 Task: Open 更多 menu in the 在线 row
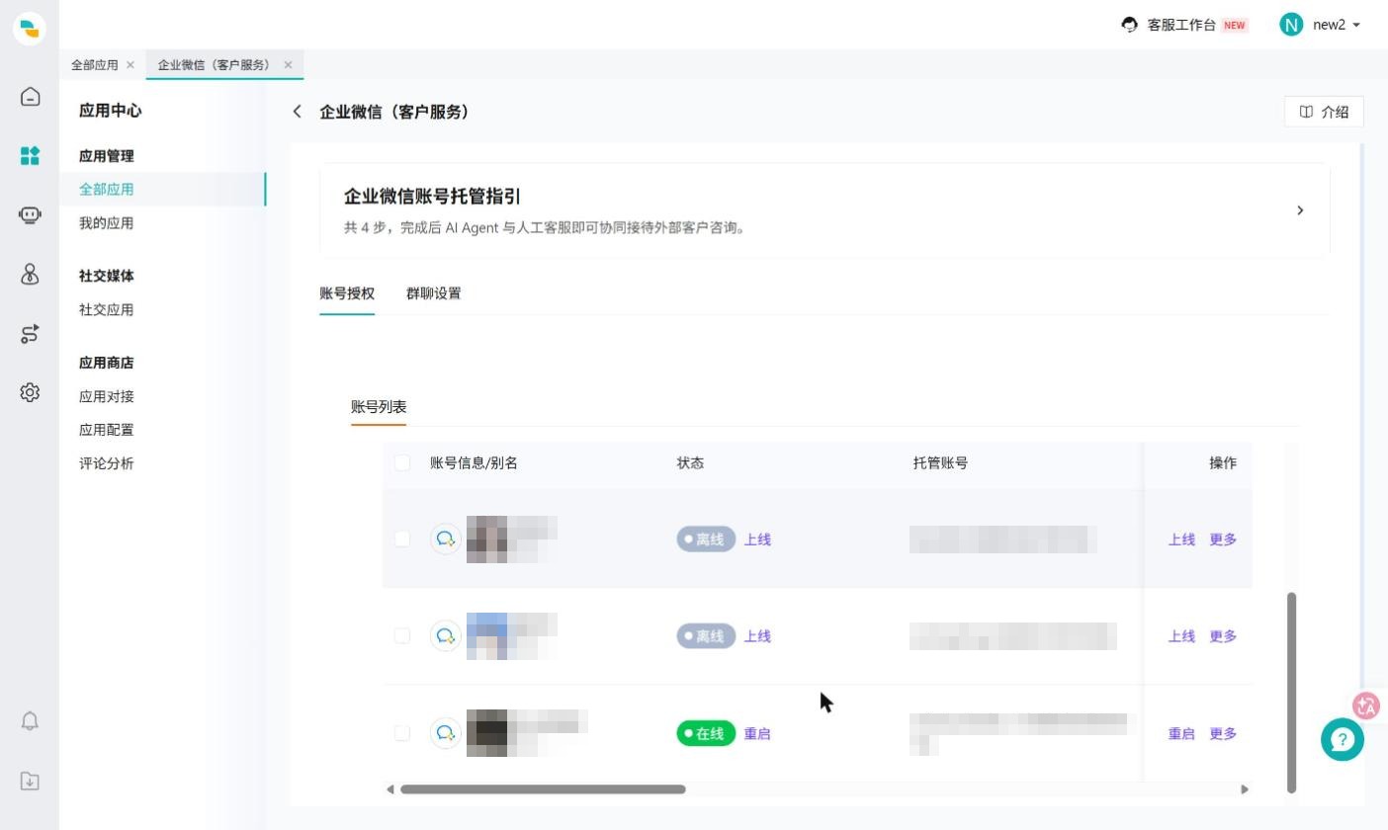(x=1223, y=733)
